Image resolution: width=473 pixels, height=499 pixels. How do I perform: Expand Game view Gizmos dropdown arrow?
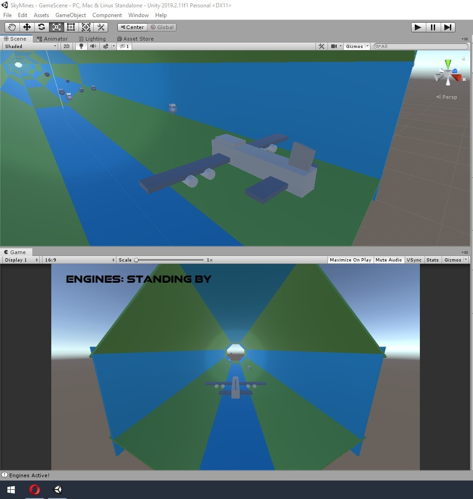[x=466, y=260]
